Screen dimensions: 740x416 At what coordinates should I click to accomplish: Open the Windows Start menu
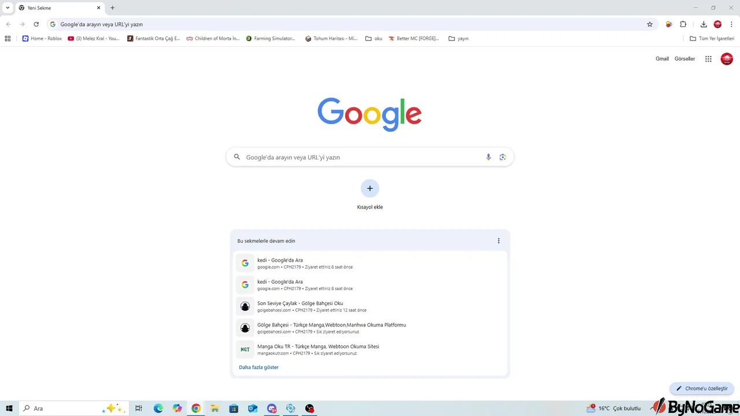pos(9,408)
